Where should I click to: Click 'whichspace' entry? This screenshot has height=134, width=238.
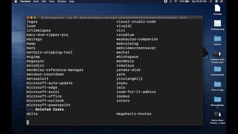(x=127, y=57)
